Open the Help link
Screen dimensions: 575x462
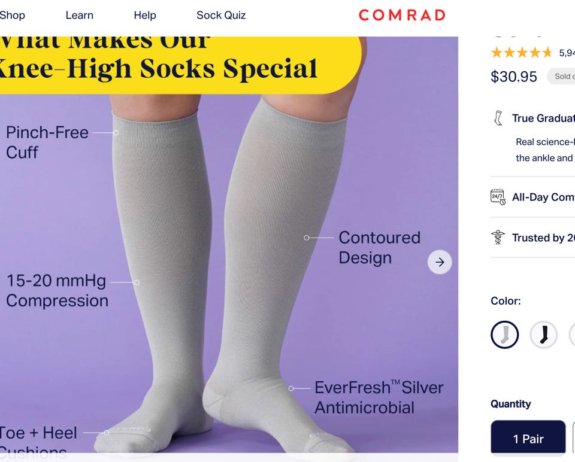(145, 16)
